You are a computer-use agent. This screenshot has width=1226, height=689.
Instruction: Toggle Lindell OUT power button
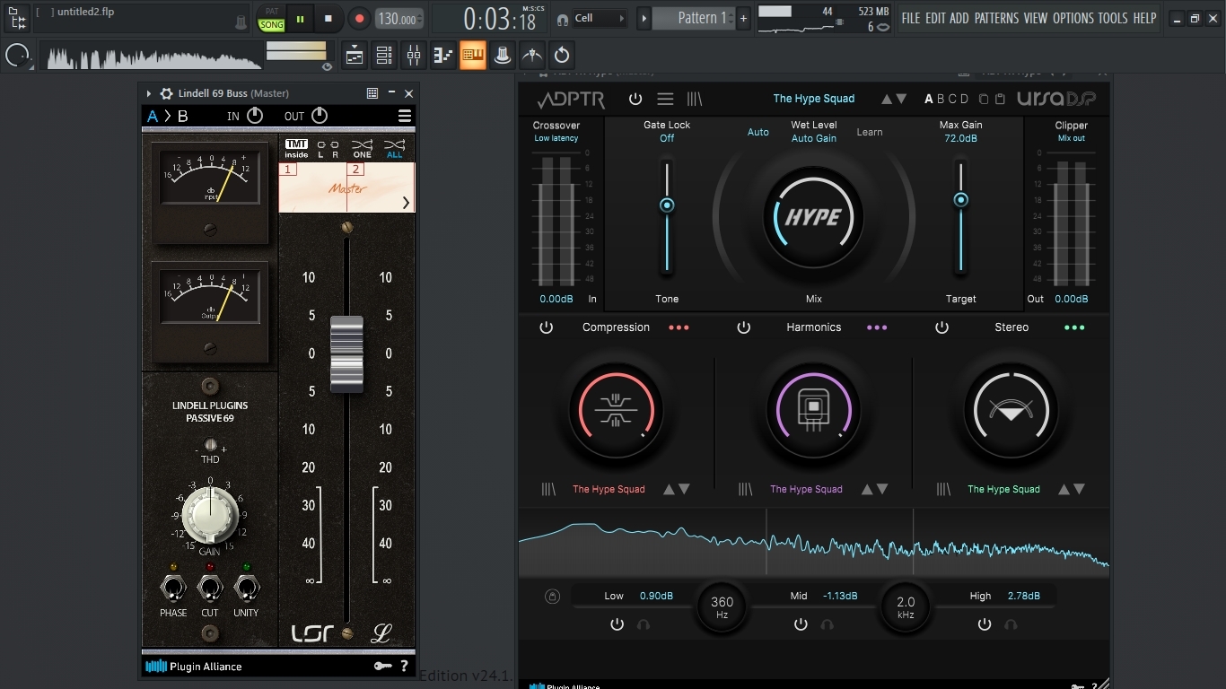[319, 116]
